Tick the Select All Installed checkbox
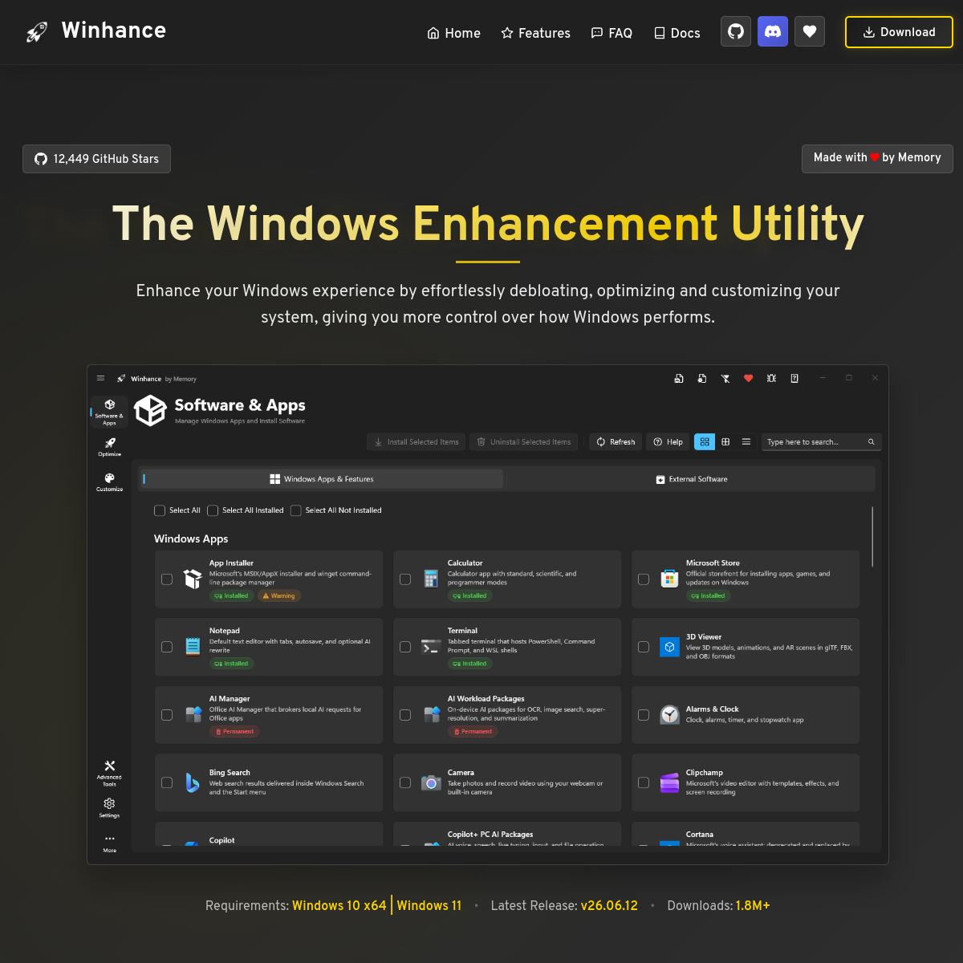Screen dimensions: 963x963 click(213, 510)
